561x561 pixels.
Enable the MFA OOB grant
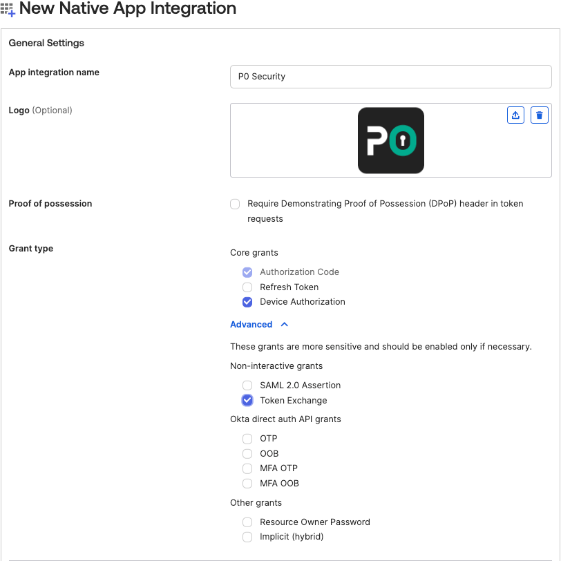[x=247, y=484]
